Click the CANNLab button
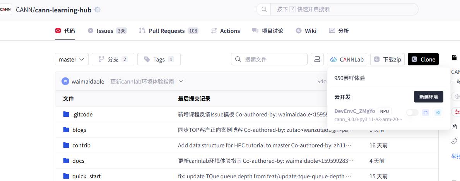This screenshot has height=181, width=460. pyautogui.click(x=347, y=59)
